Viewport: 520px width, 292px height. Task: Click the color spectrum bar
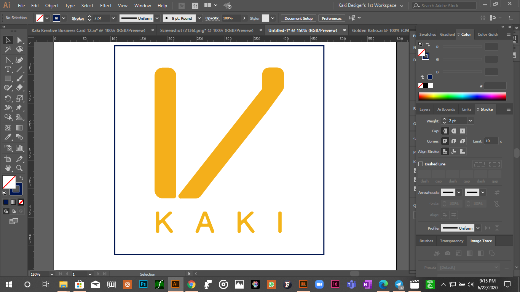462,96
